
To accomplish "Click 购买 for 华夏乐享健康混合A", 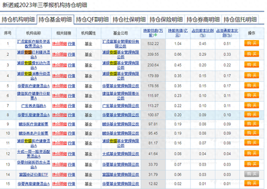I will (x=252, y=114).
